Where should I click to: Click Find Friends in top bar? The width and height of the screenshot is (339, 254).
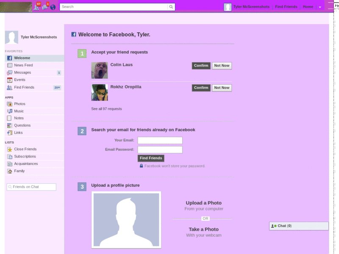[x=286, y=7]
